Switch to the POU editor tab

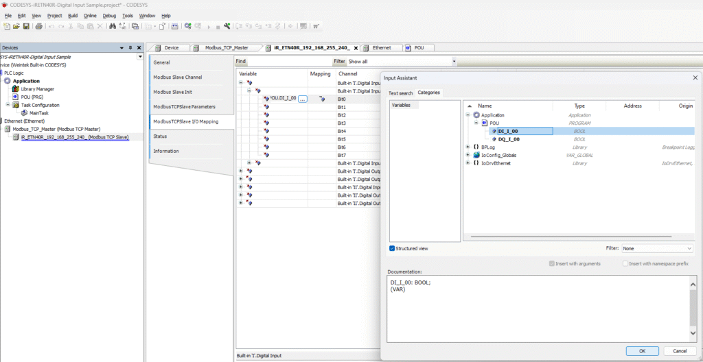(x=419, y=47)
